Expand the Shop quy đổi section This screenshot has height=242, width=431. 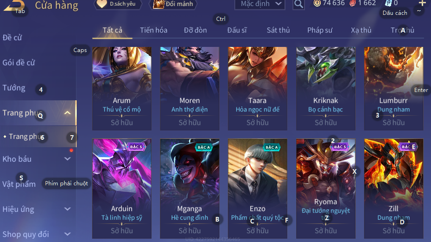[67, 234]
